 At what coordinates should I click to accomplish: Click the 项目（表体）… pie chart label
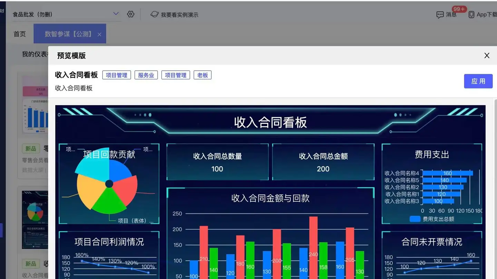pos(136,221)
